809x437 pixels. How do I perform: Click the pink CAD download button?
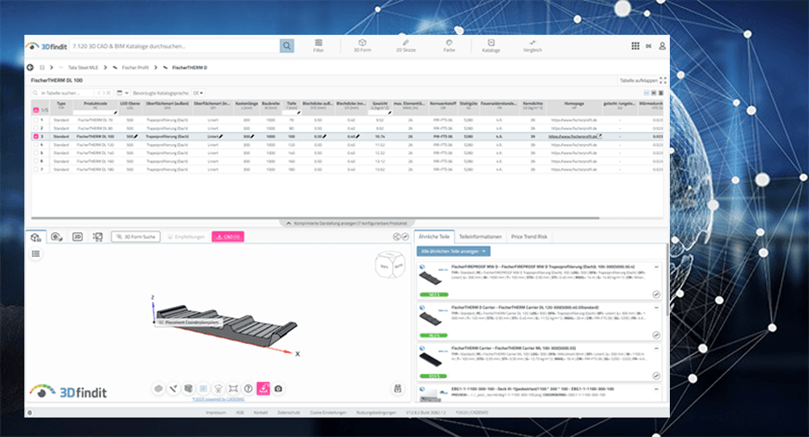(228, 236)
